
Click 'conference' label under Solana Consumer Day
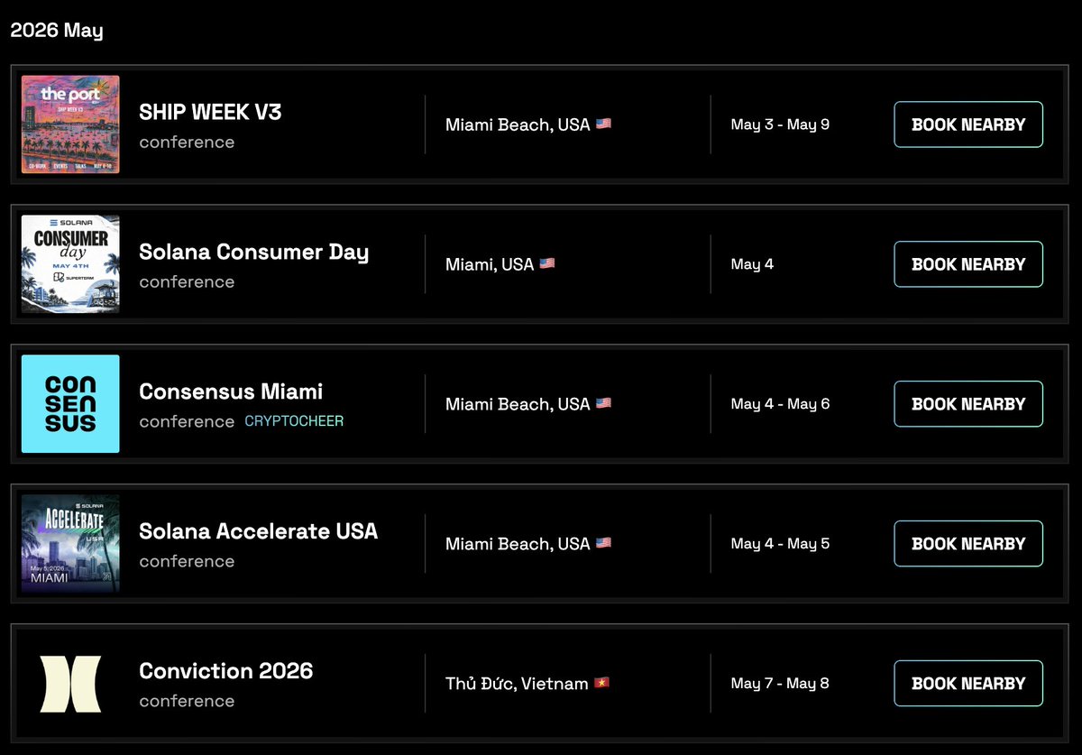pyautogui.click(x=187, y=281)
